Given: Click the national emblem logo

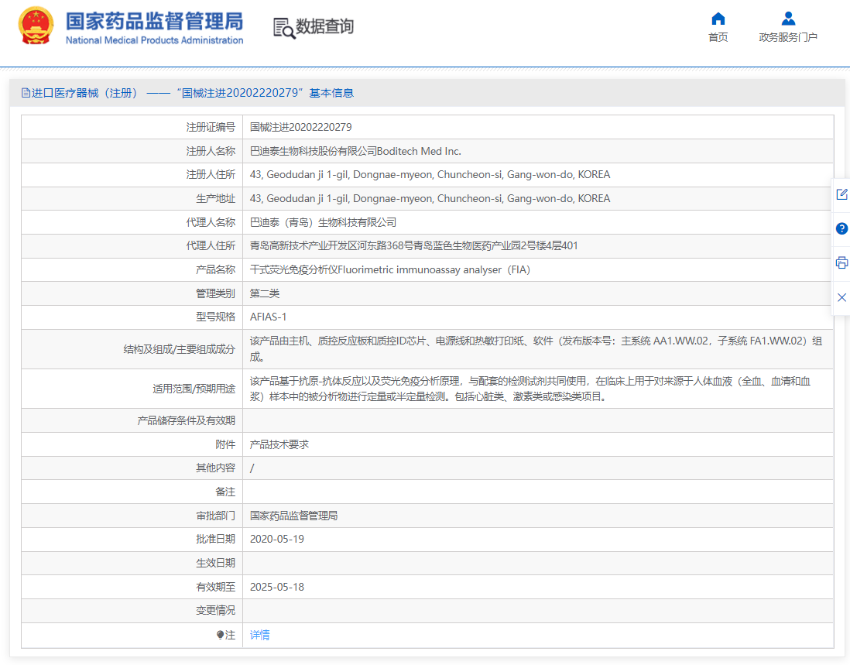Looking at the screenshot, I should (36, 26).
